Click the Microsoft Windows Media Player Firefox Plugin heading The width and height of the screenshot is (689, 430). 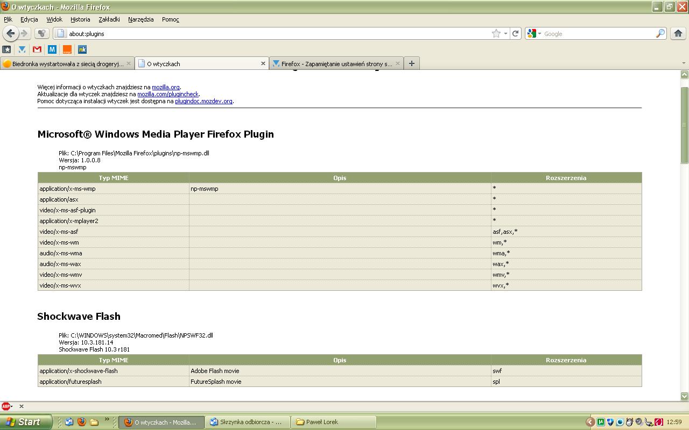156,134
